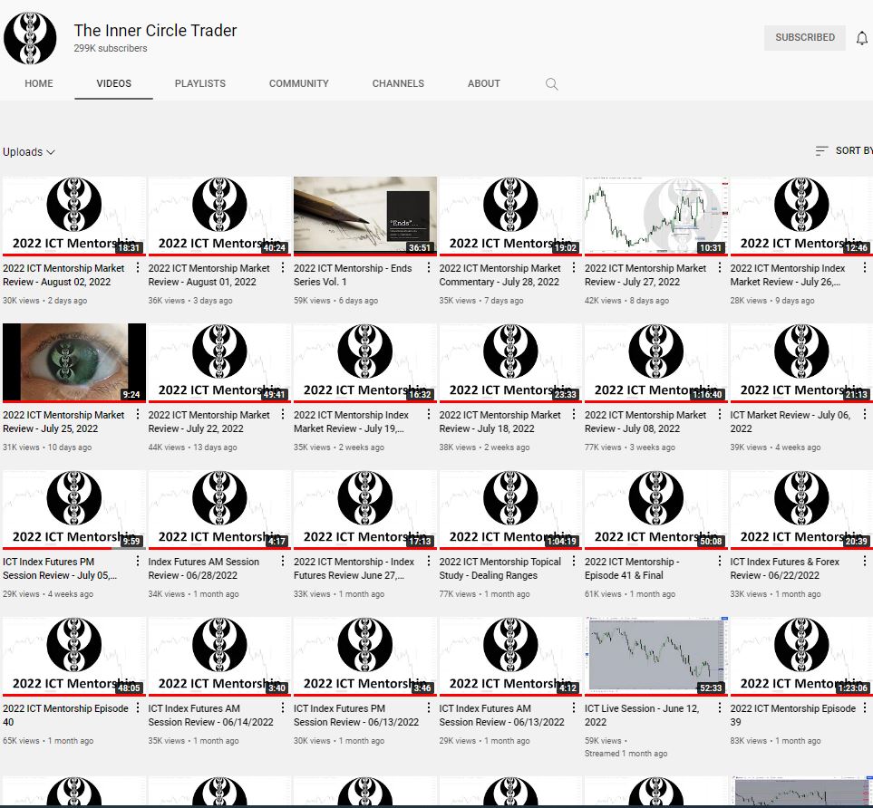Play the 1:04:19 Dealing Ranges thumbnail
The height and width of the screenshot is (808, 873).
pos(510,510)
